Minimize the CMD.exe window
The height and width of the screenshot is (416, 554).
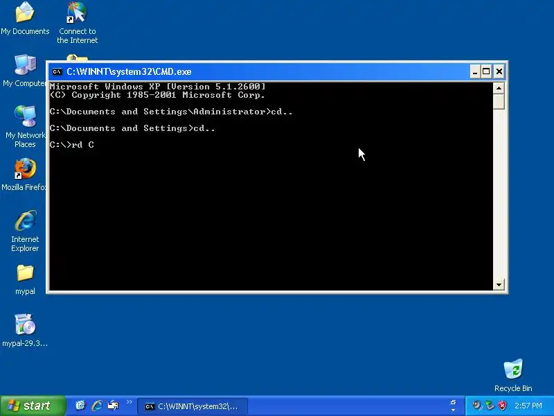475,72
